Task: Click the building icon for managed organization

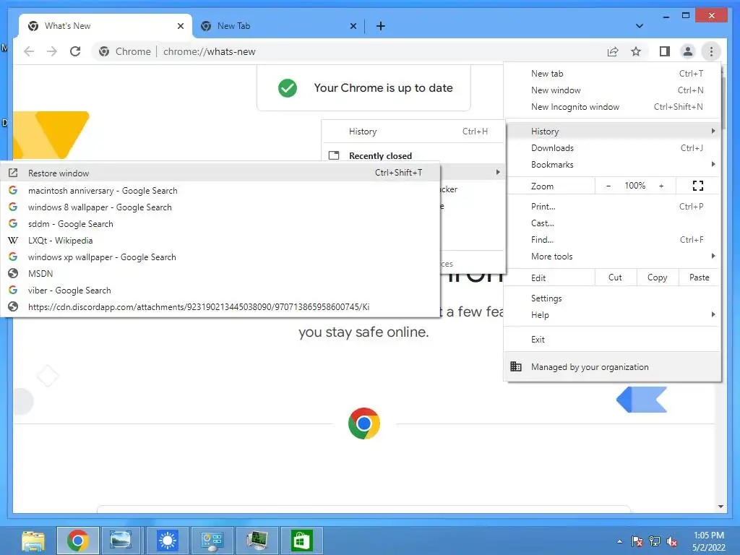Action: [x=516, y=366]
